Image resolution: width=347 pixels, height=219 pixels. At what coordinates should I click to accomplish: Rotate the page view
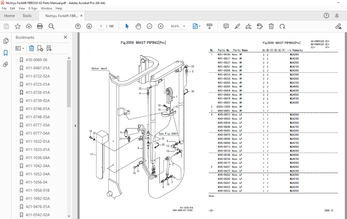click(x=282, y=26)
